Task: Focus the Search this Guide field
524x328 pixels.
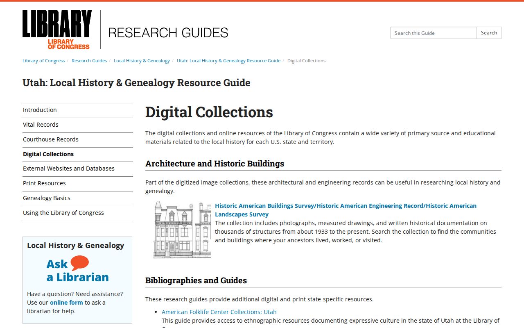Action: (434, 33)
